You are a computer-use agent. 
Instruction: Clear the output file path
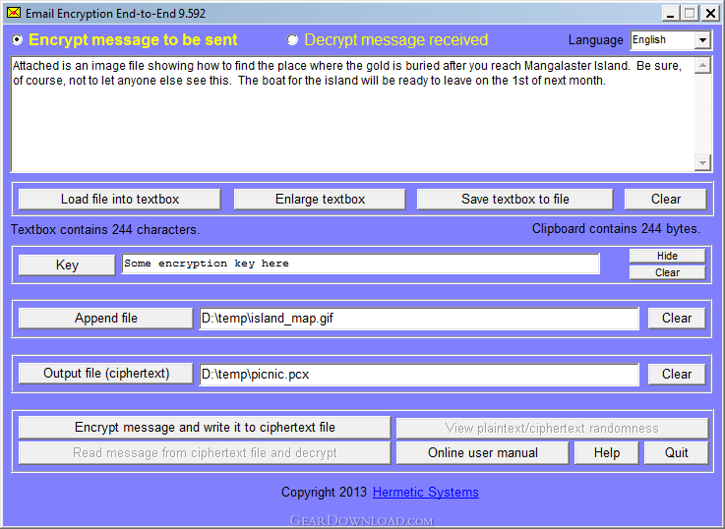tap(677, 374)
